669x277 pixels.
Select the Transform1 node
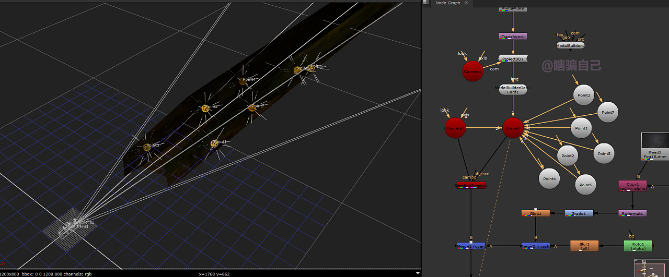point(513,37)
